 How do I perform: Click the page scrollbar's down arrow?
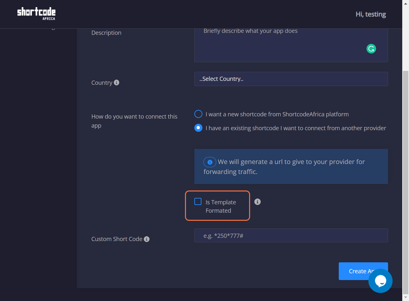click(x=406, y=297)
